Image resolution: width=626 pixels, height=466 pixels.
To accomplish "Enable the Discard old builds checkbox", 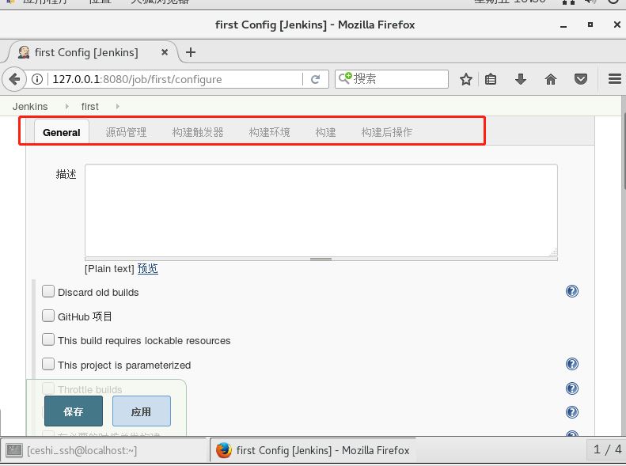I will point(48,292).
